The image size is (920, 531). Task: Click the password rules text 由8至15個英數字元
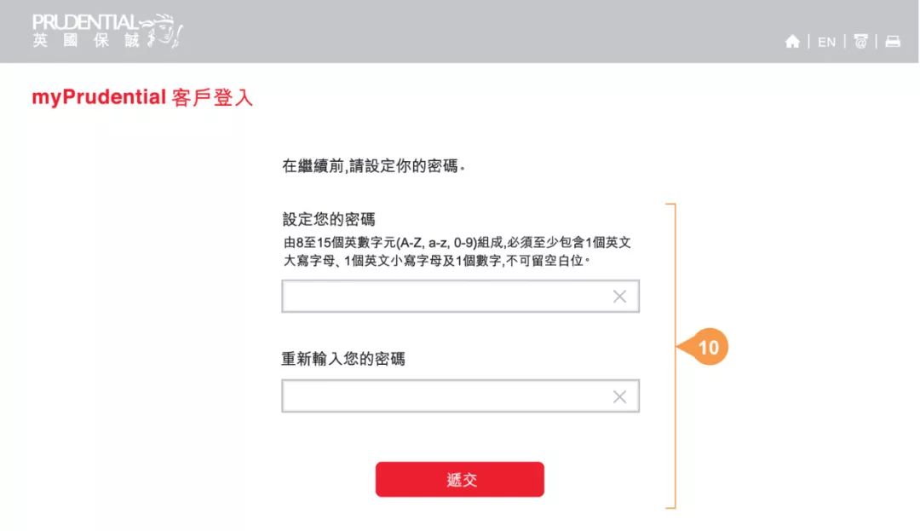pyautogui.click(x=457, y=251)
